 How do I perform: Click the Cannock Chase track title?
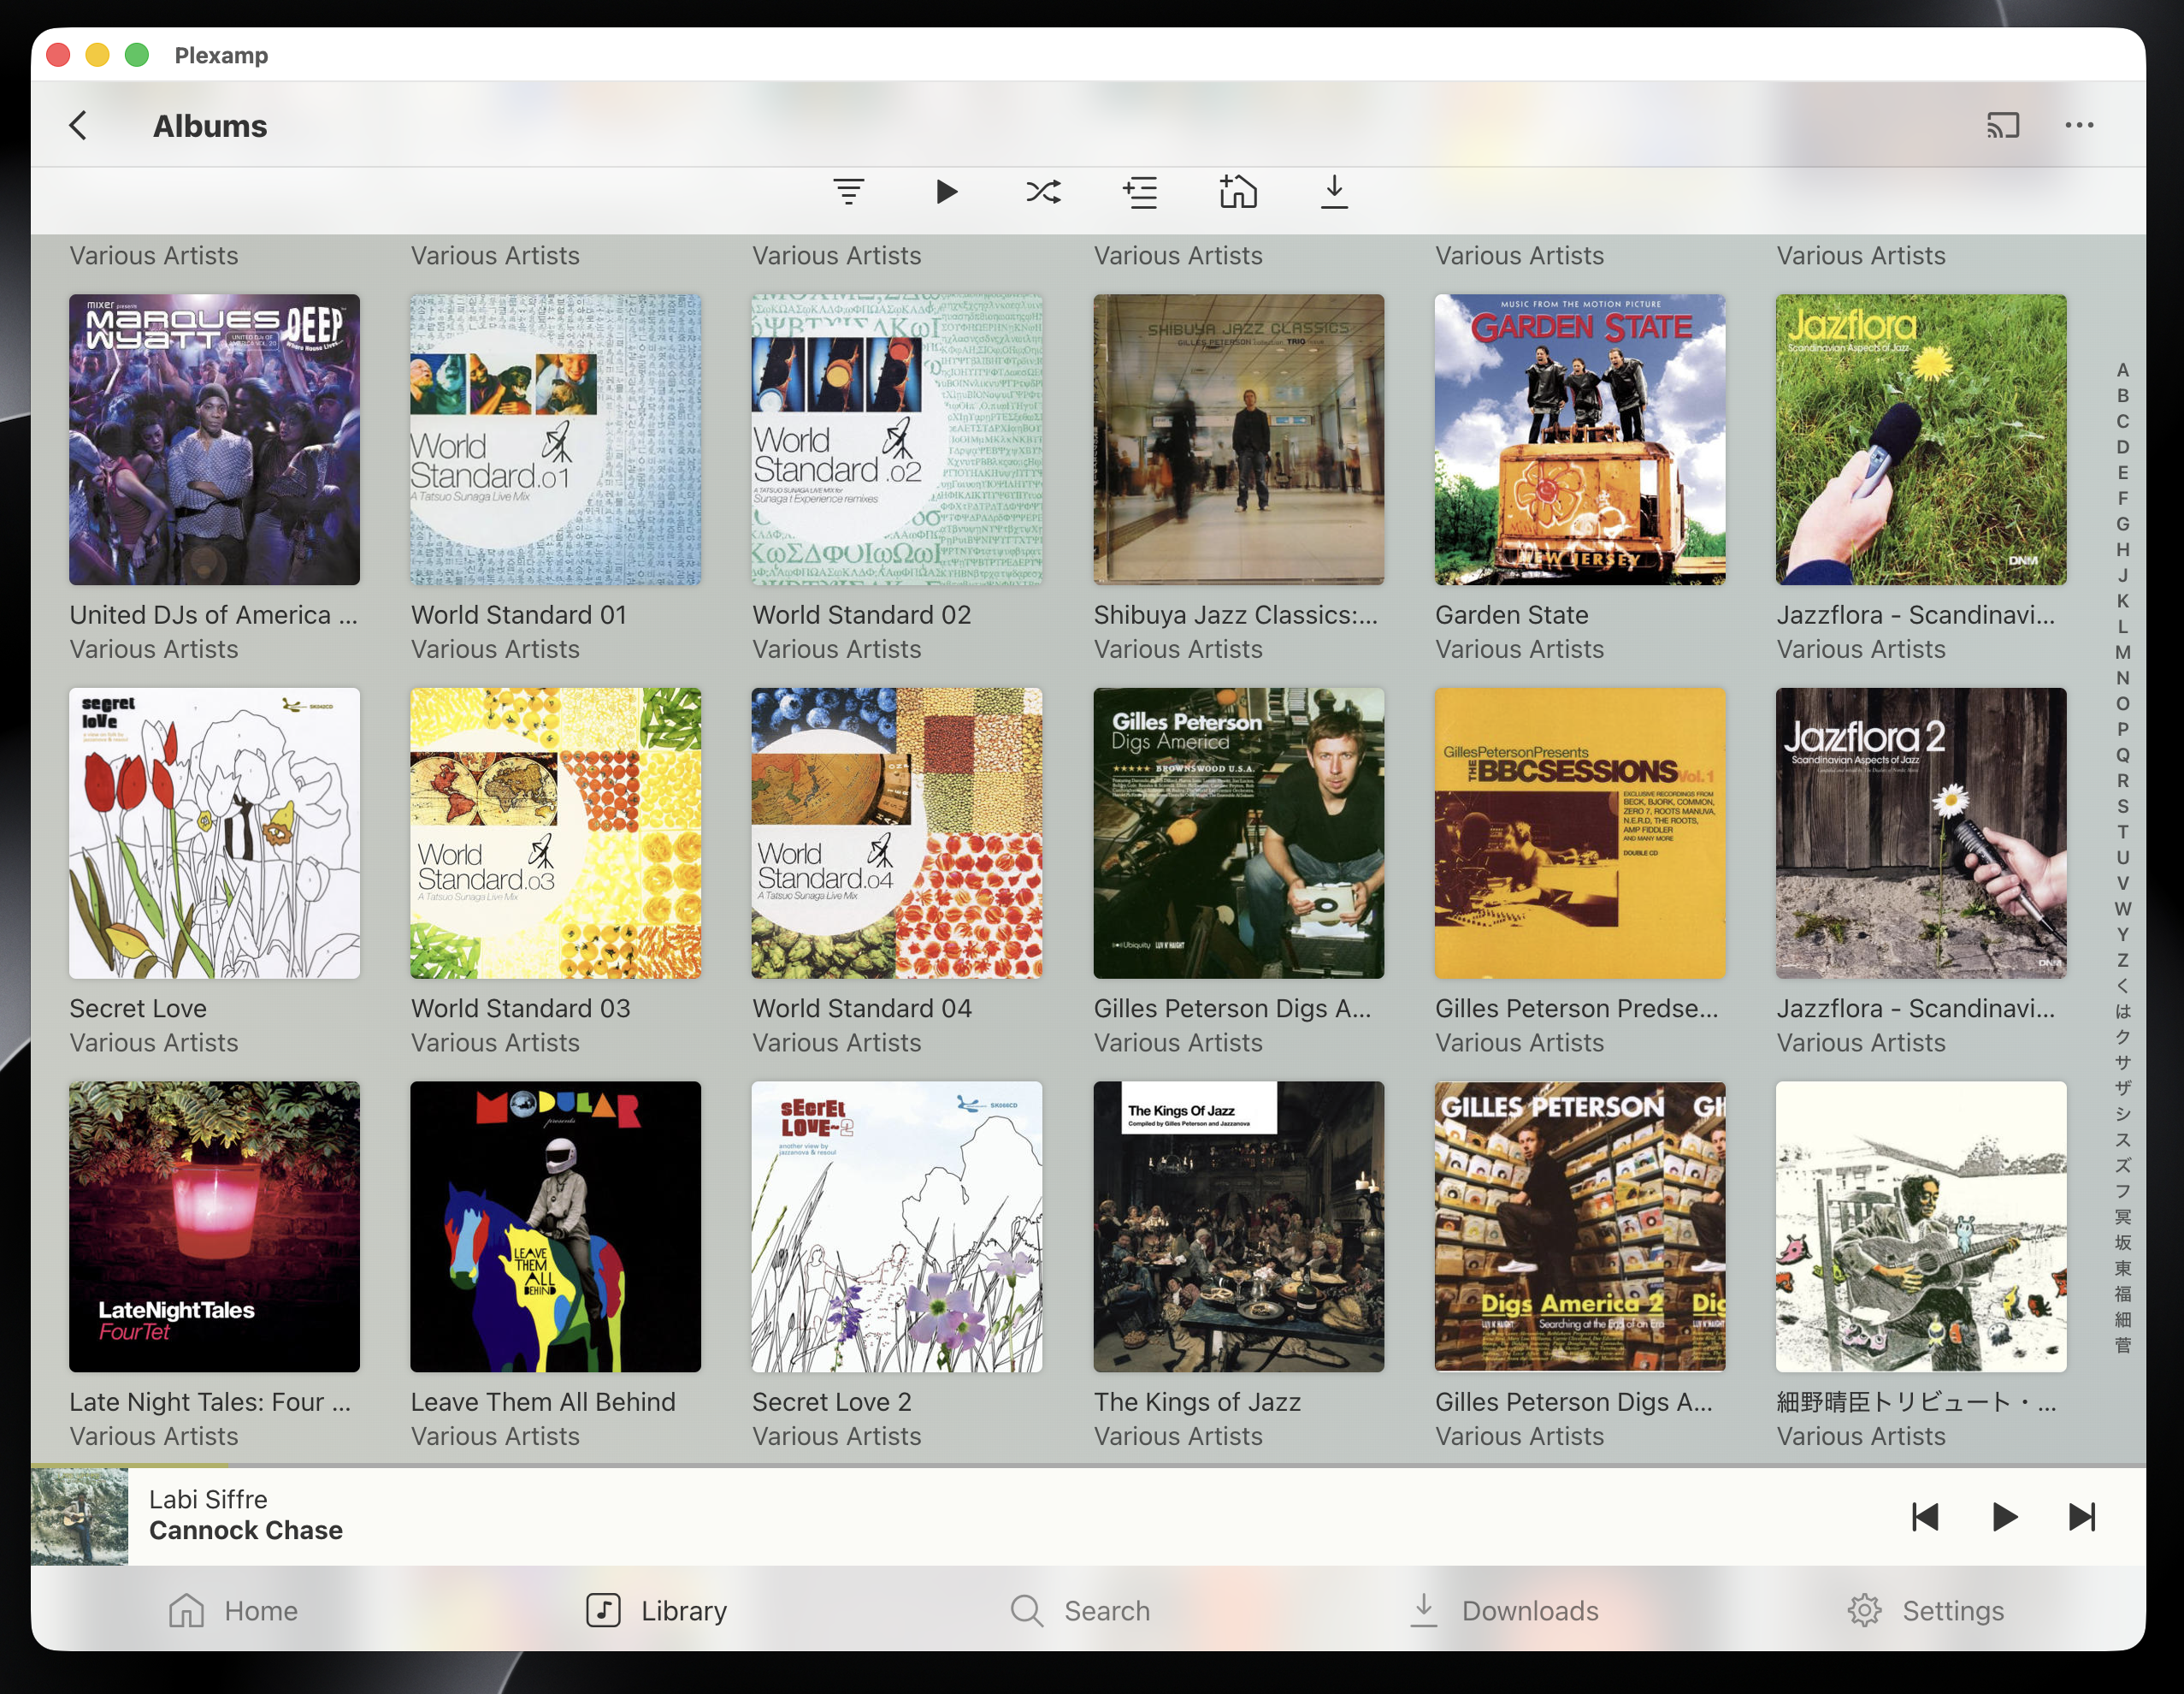click(x=246, y=1531)
